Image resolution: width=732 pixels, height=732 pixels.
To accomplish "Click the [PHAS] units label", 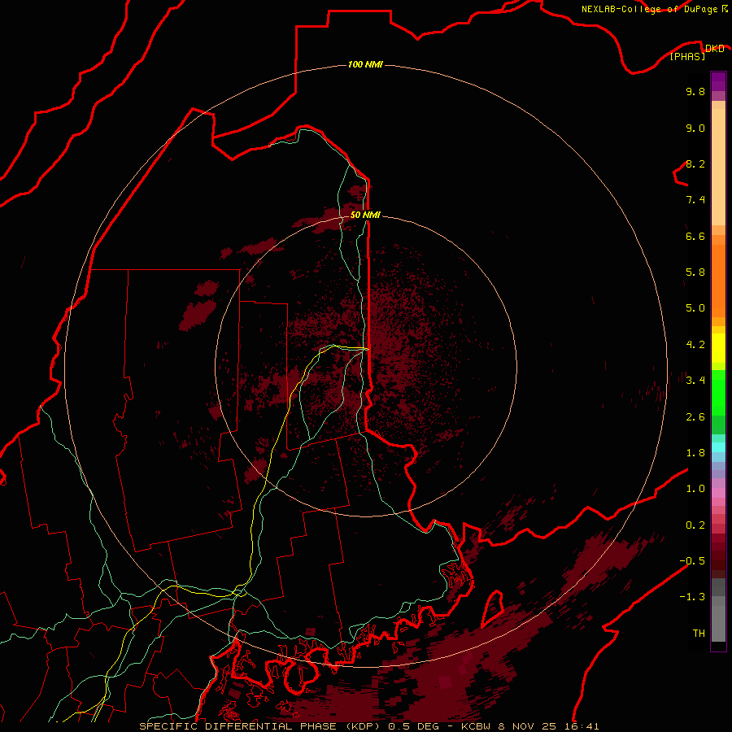I will click(x=687, y=57).
